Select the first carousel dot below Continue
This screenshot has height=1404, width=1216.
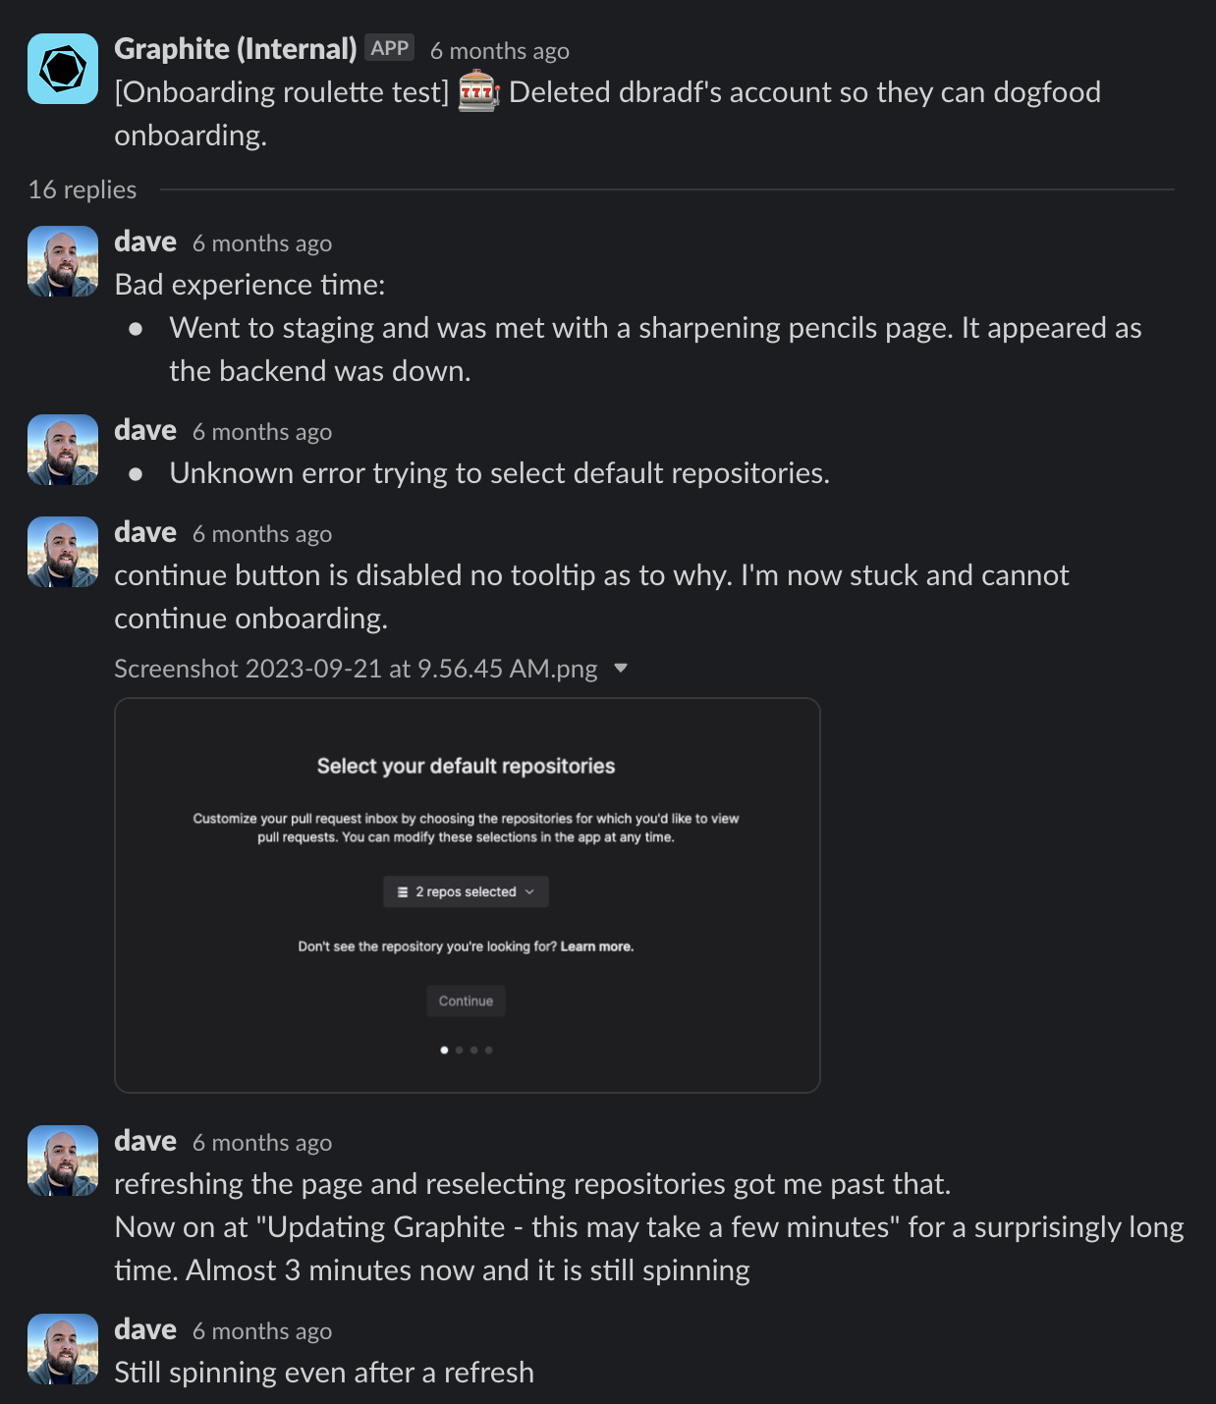[x=442, y=1050]
